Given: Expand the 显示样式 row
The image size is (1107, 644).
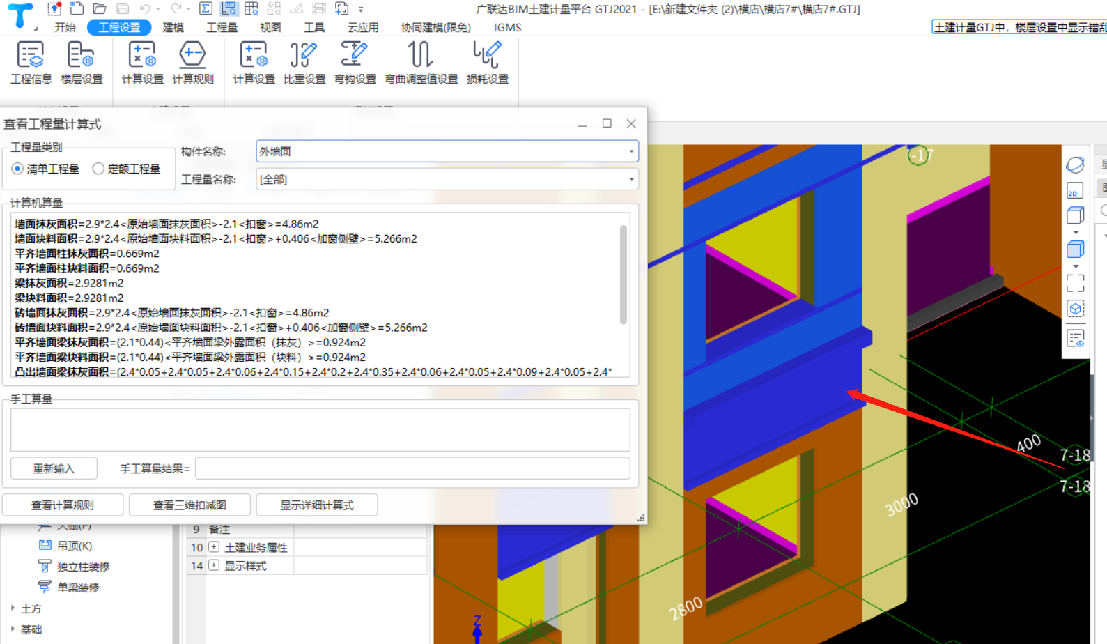Looking at the screenshot, I should coord(214,565).
